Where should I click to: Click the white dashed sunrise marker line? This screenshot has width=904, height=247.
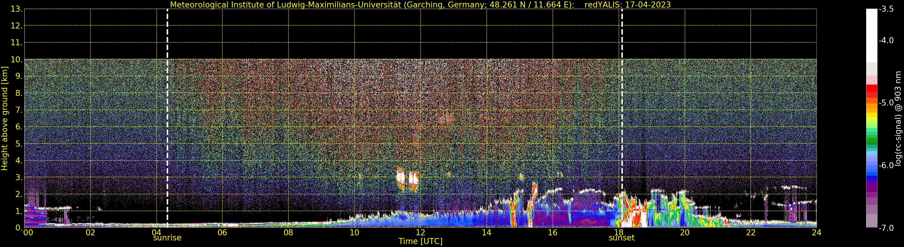167,118
